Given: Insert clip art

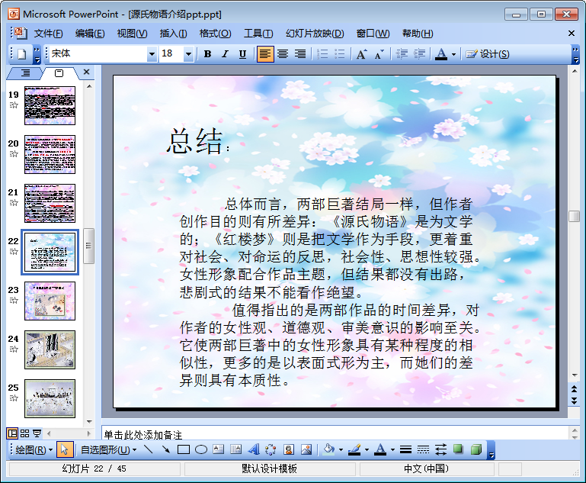Looking at the screenshot, I should click(289, 449).
